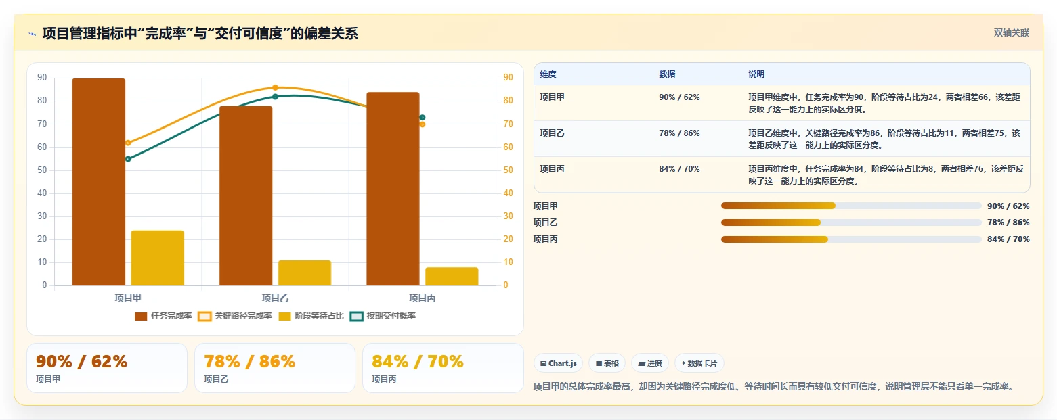Click the 84% / 70% progress value label
1057x420 pixels.
pos(1008,239)
